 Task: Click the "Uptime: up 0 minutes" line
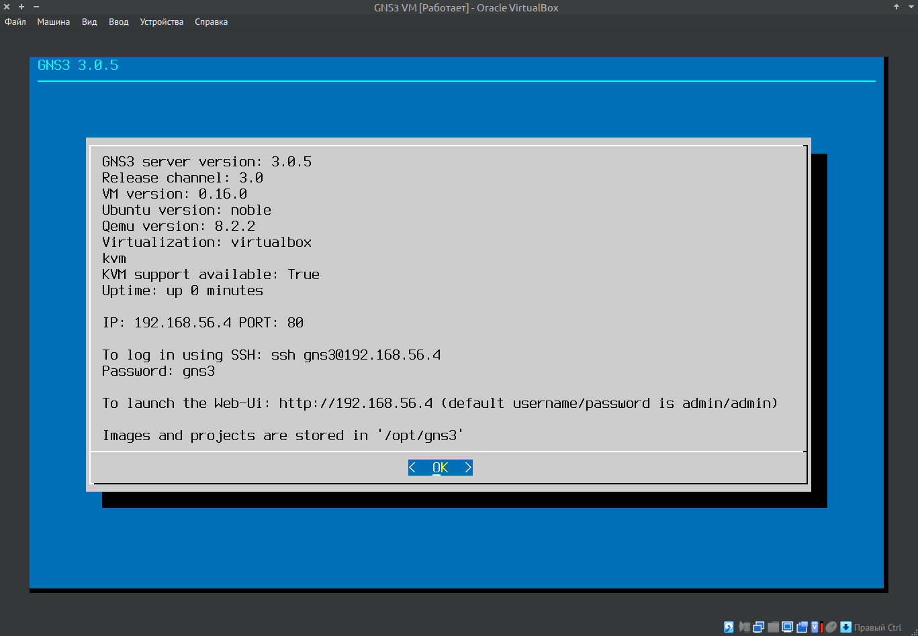[183, 290]
